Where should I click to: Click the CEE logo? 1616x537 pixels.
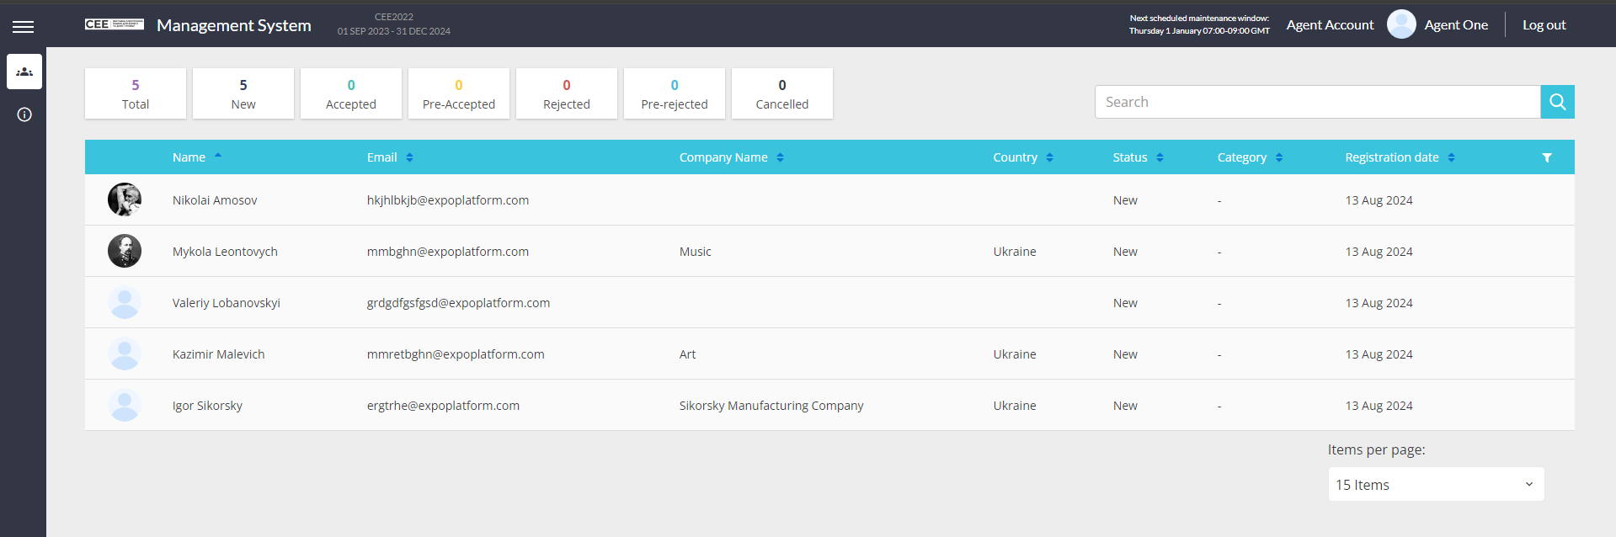click(114, 24)
